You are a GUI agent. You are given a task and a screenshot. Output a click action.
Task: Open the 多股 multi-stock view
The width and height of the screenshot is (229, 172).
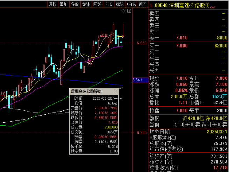coord(75,5)
